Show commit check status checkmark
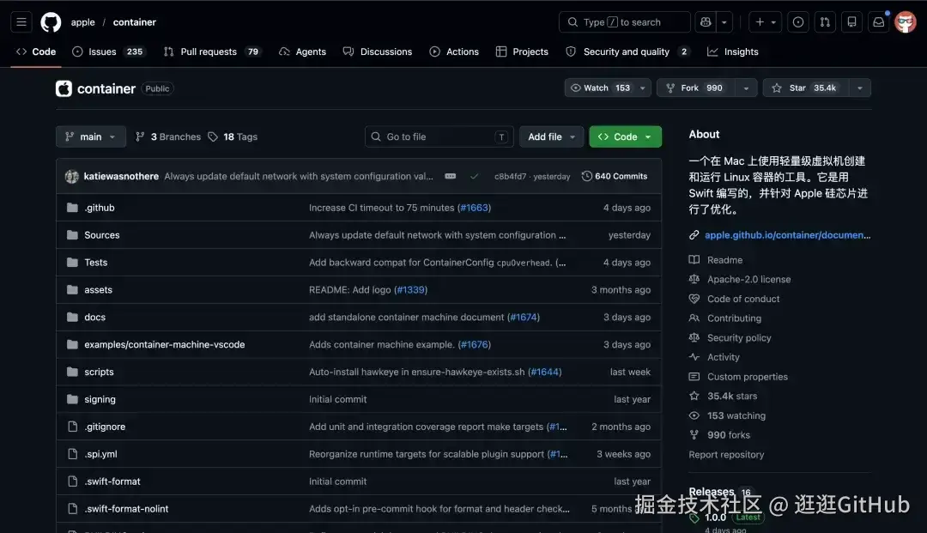This screenshot has width=927, height=533. 474,176
